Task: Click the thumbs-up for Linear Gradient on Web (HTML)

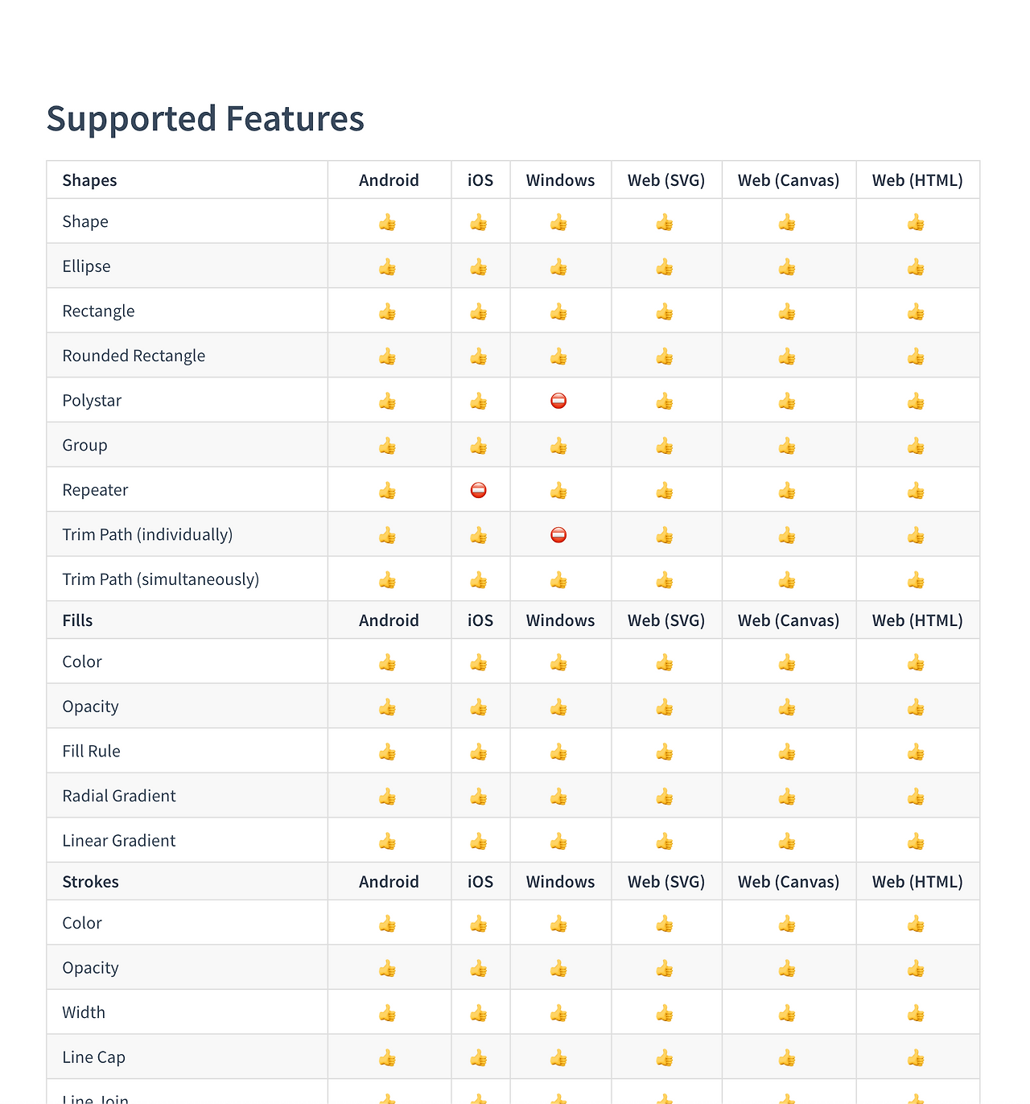Action: click(917, 842)
